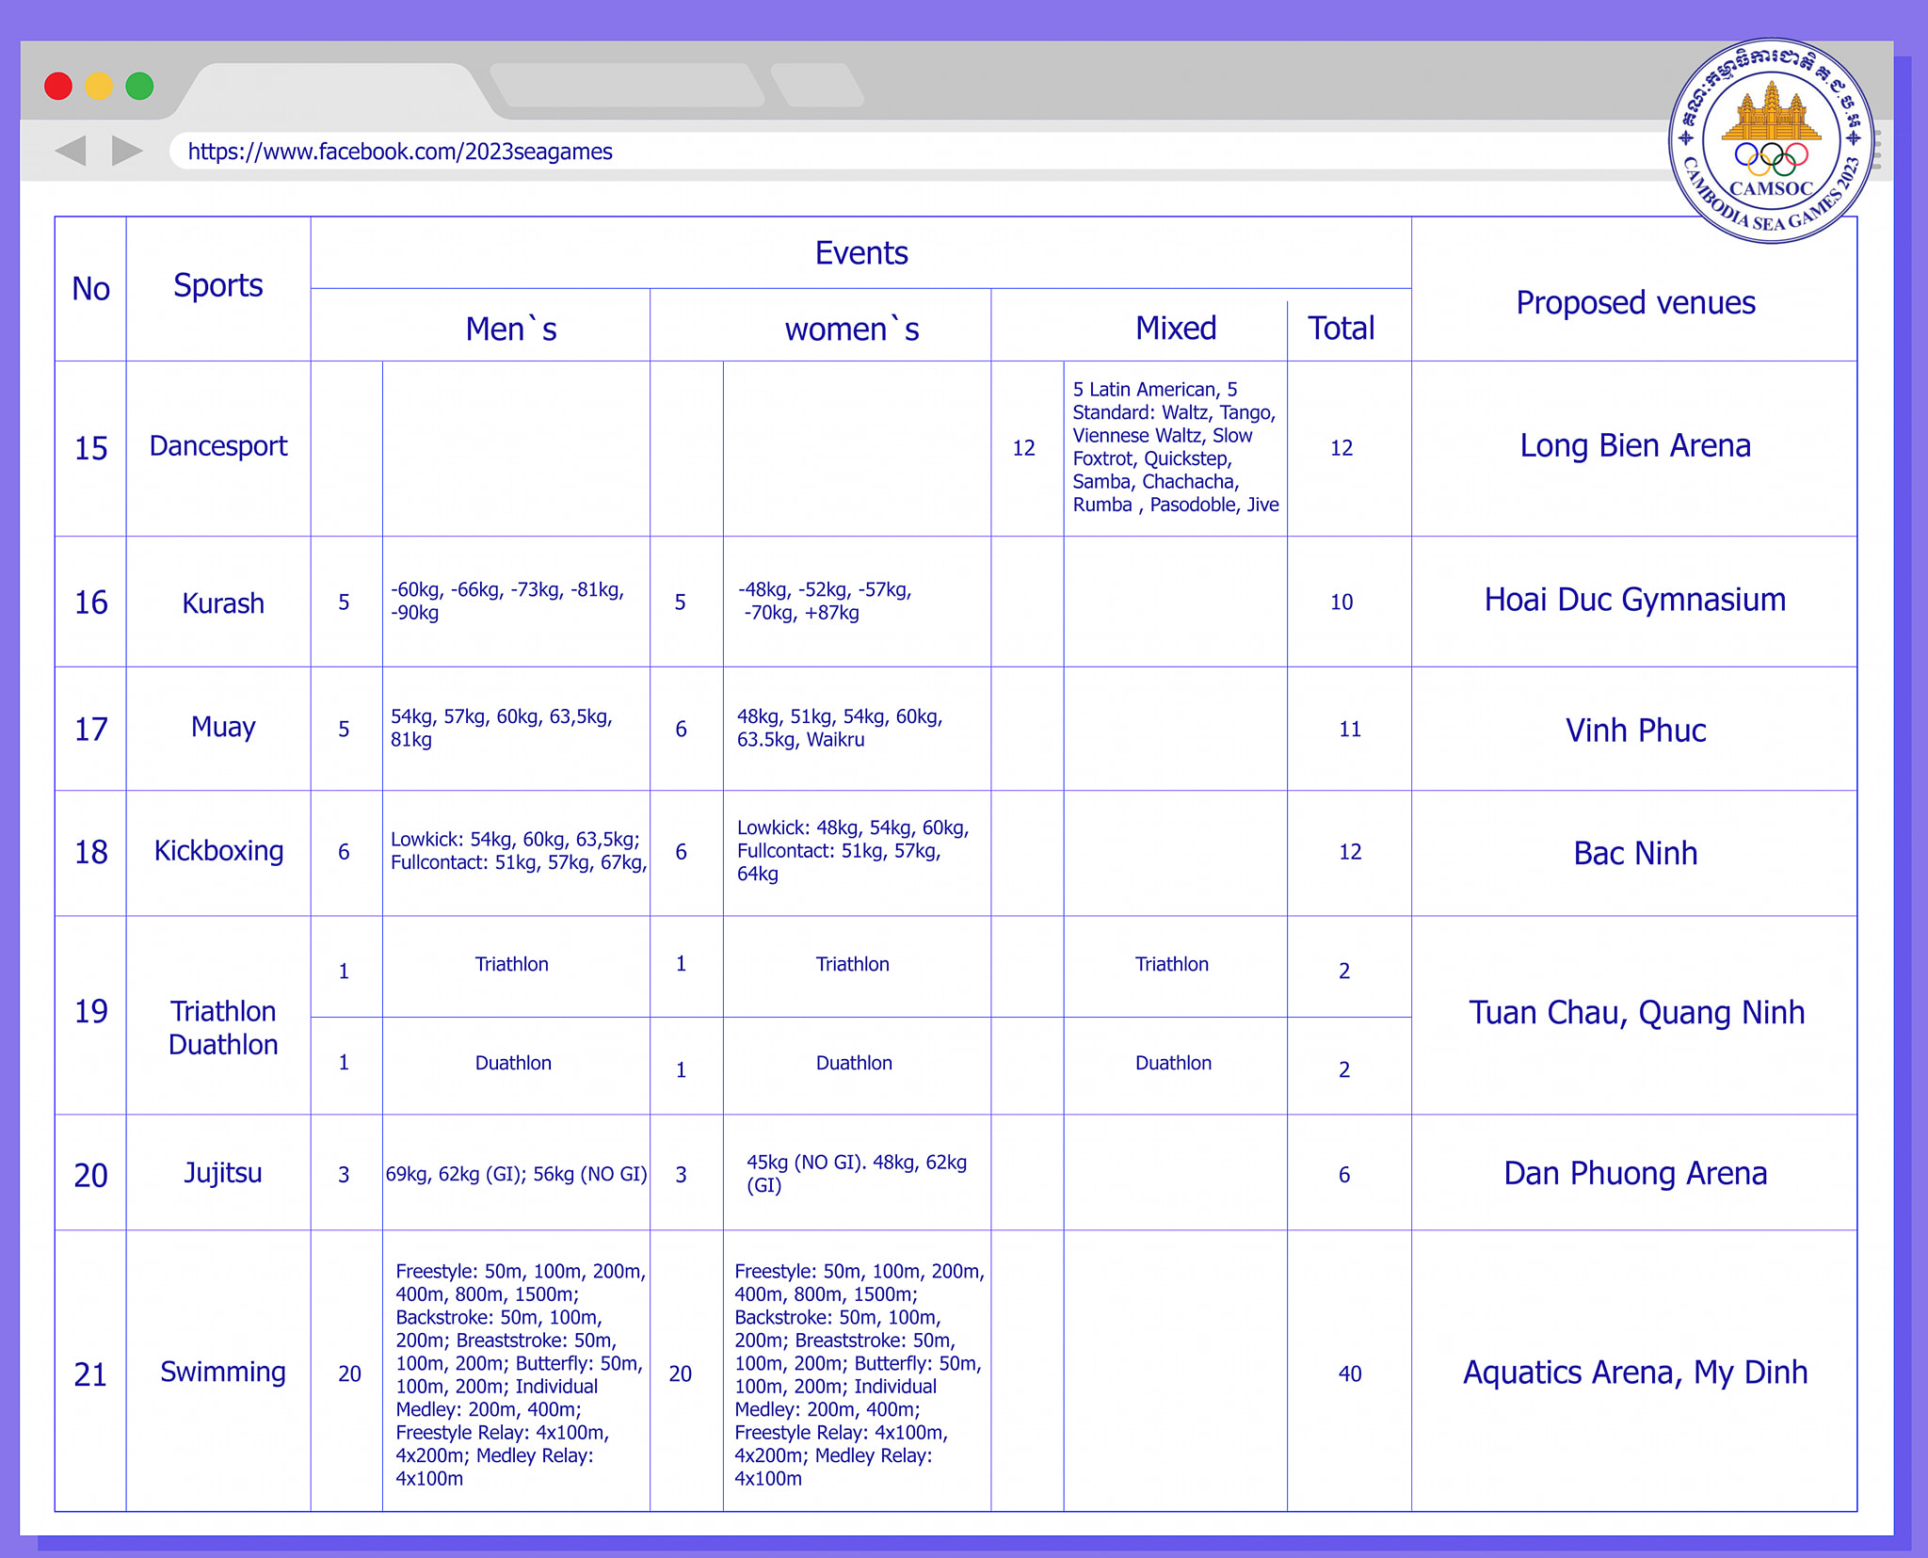Click the No column header
Viewport: 1928px width, 1558px height.
tap(91, 289)
